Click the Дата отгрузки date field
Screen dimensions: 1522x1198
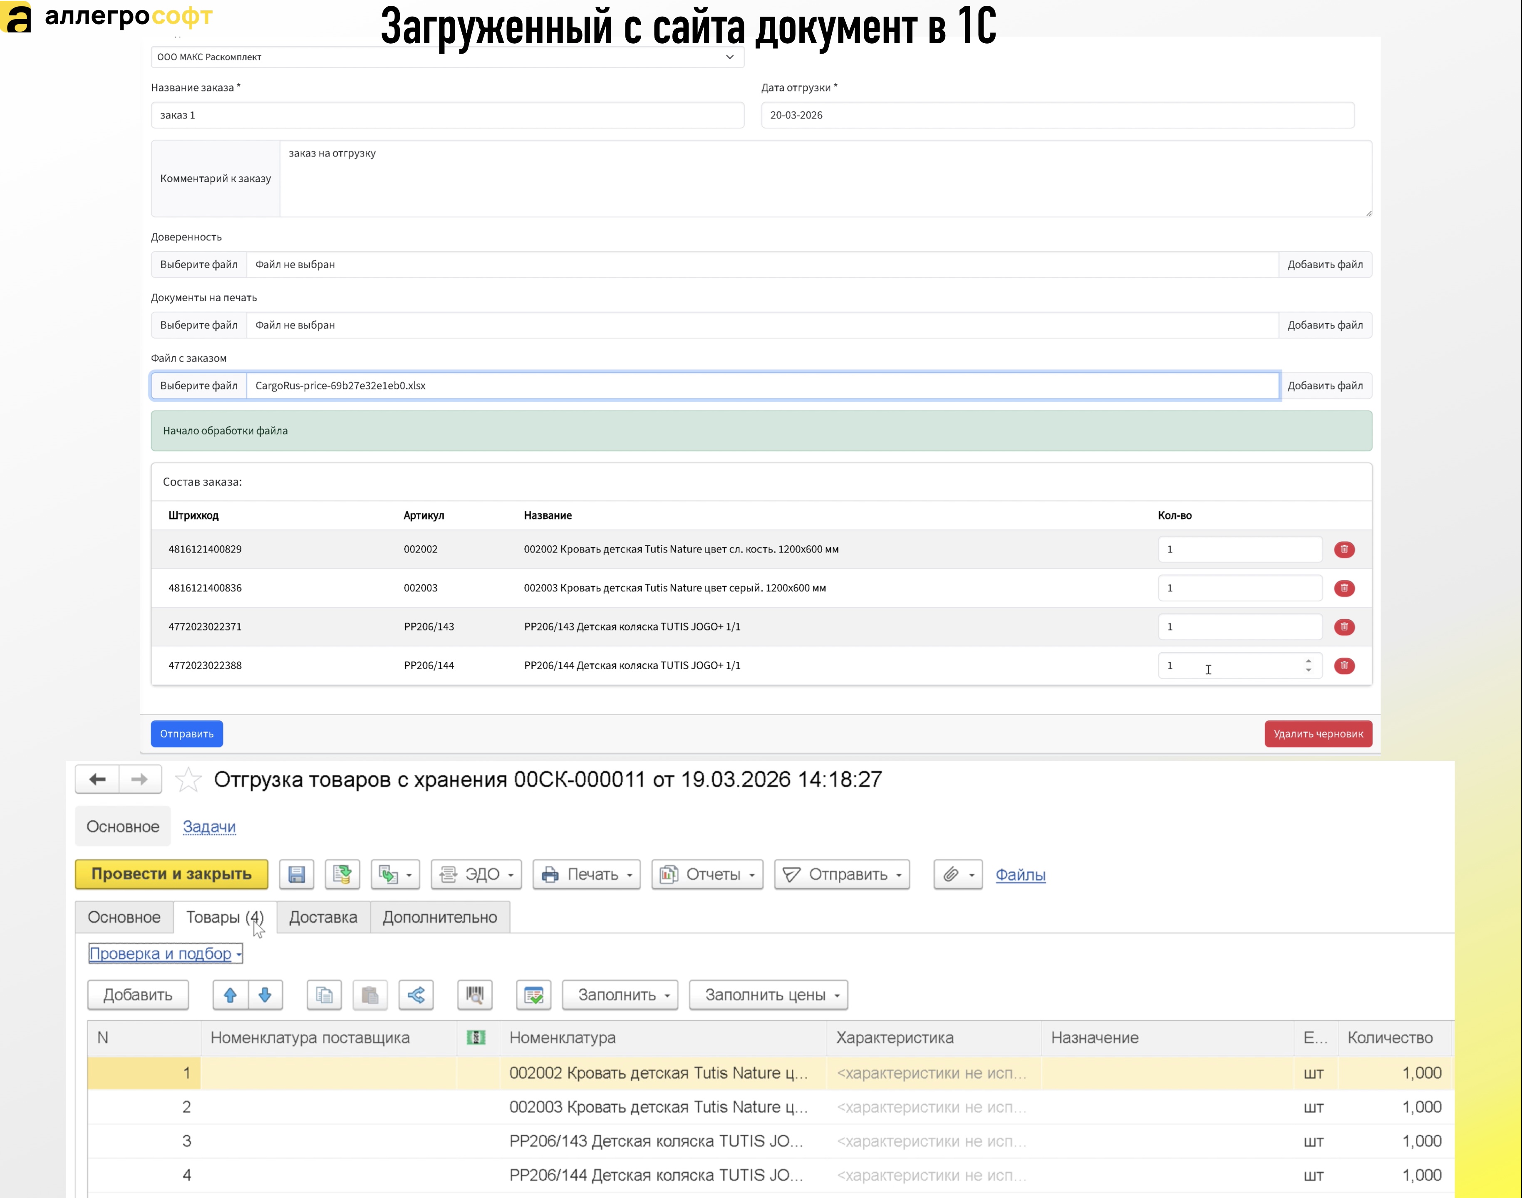(1058, 116)
